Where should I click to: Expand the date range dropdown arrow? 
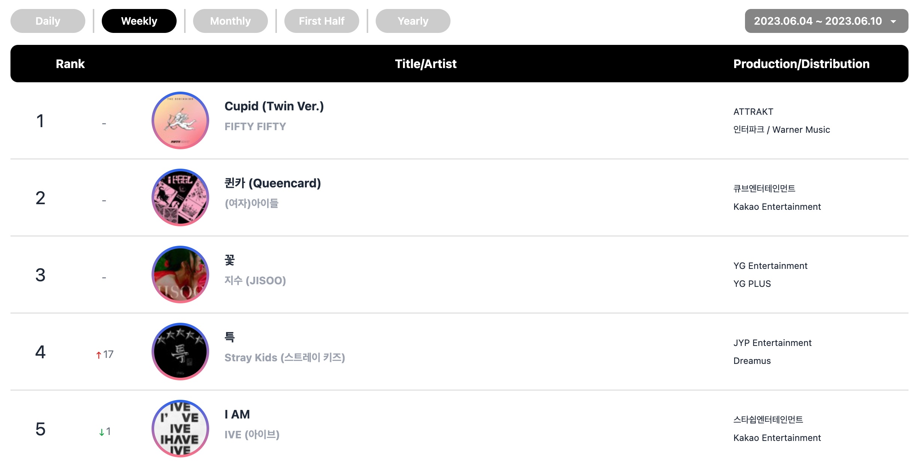(x=894, y=21)
